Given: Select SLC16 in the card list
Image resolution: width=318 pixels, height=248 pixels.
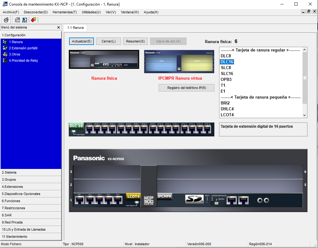Looking at the screenshot, I should 227,73.
